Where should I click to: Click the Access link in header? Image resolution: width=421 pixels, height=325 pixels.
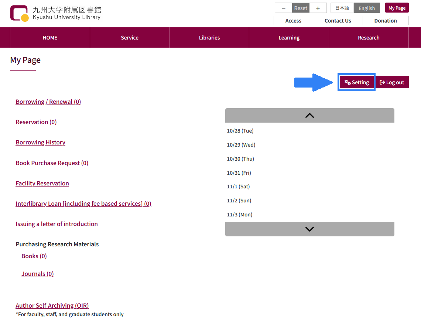293,21
